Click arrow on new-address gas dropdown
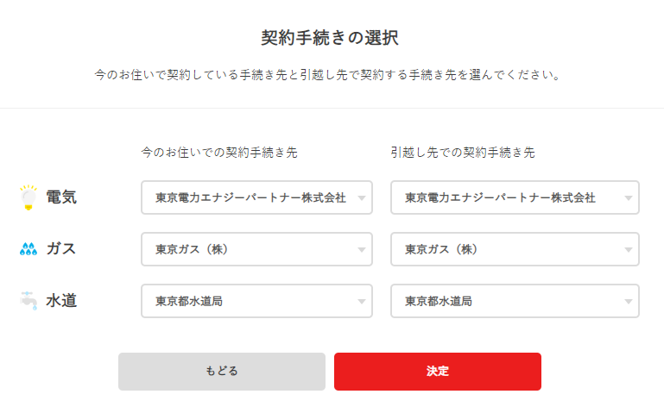 (x=628, y=250)
